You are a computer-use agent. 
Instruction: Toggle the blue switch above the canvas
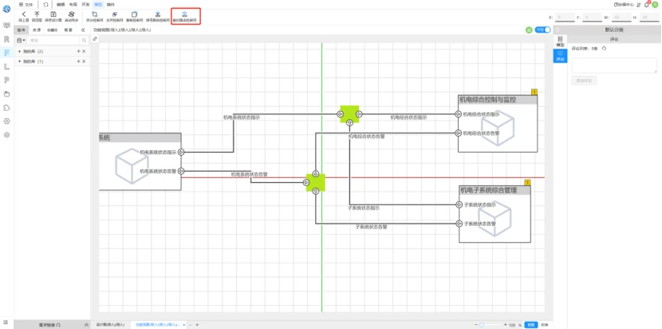click(x=542, y=30)
